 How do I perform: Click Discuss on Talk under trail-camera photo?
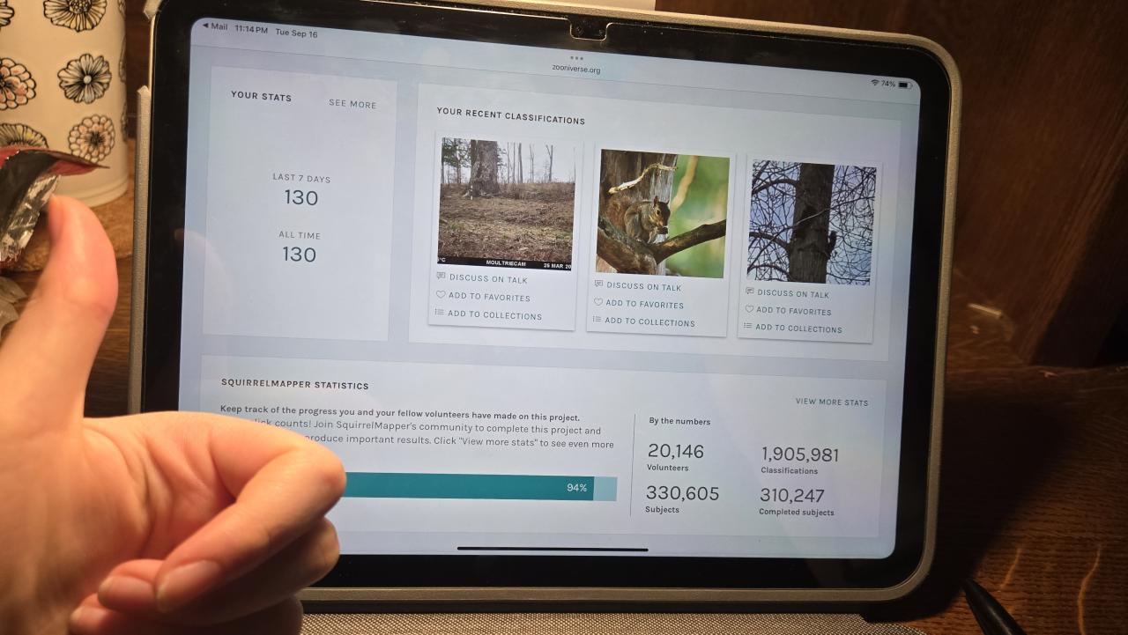pyautogui.click(x=488, y=279)
